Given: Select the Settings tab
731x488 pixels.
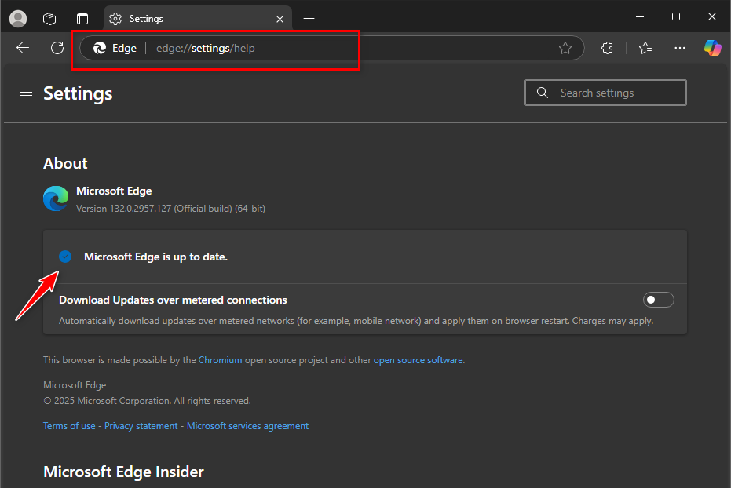Looking at the screenshot, I should pos(198,19).
